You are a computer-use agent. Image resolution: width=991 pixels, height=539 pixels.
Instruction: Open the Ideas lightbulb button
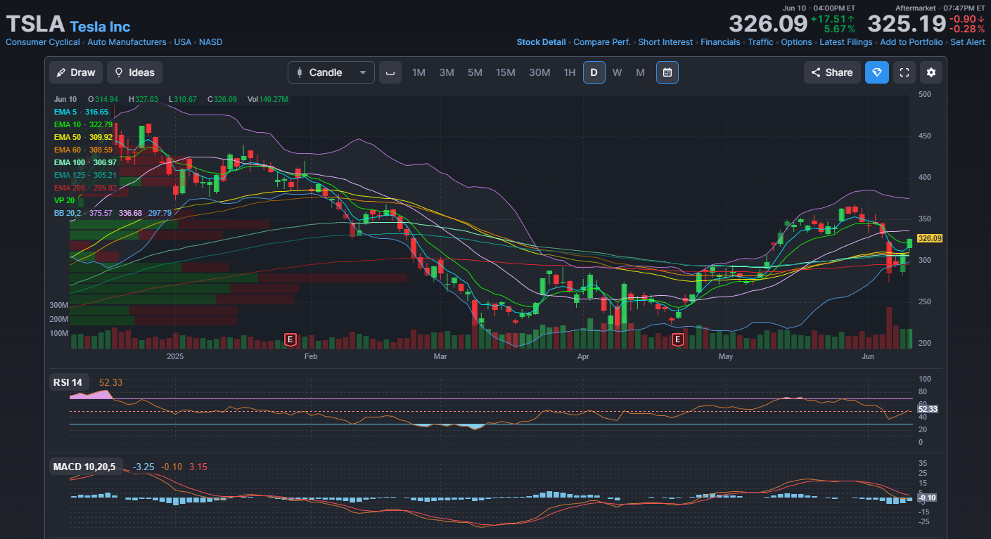pos(135,72)
